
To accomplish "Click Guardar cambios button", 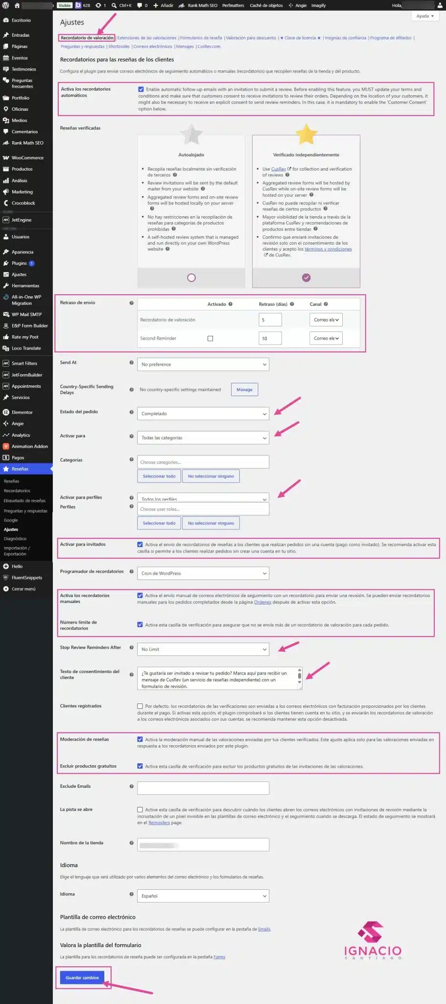I will (82, 978).
